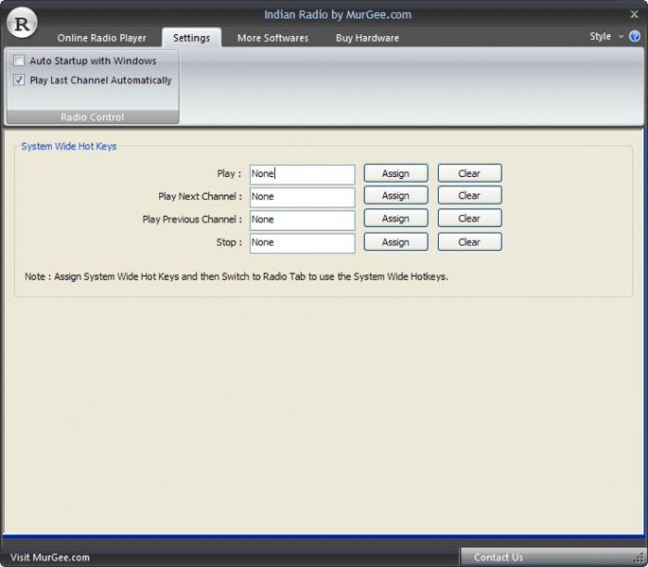The height and width of the screenshot is (567, 648).
Task: Assign a hotkey for Play
Action: click(x=396, y=174)
